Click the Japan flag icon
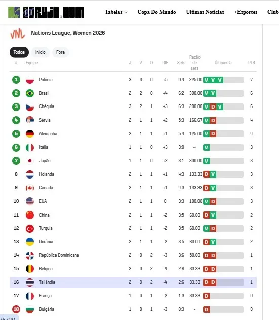The height and width of the screenshot is (320, 279). click(30, 161)
